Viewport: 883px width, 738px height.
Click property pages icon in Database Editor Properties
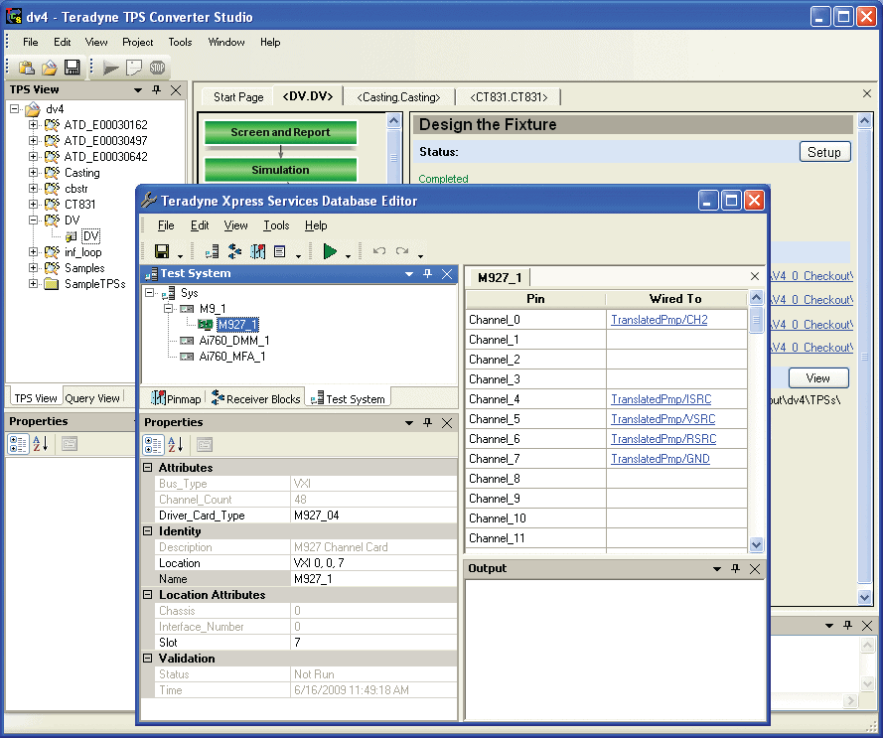pos(205,445)
